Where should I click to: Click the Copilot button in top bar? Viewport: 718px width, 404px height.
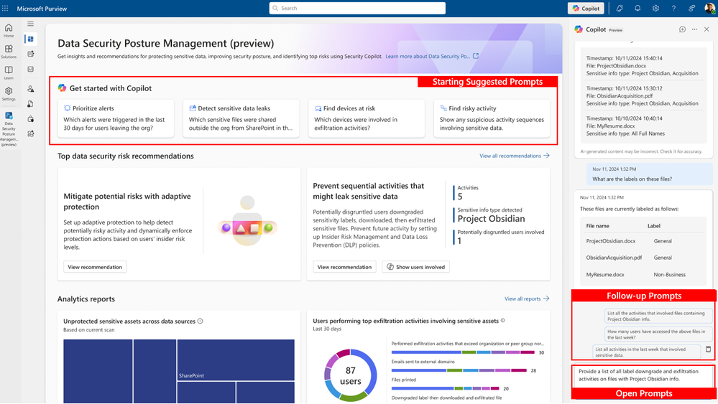586,8
